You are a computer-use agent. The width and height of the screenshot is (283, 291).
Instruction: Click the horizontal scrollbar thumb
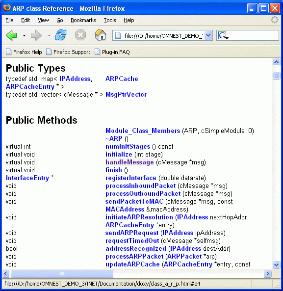pos(62,273)
